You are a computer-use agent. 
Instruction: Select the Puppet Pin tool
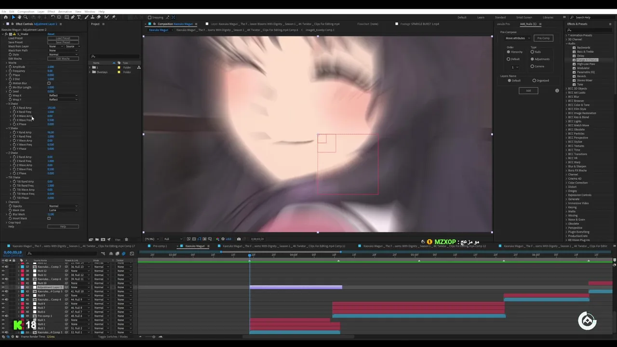tap(113, 17)
